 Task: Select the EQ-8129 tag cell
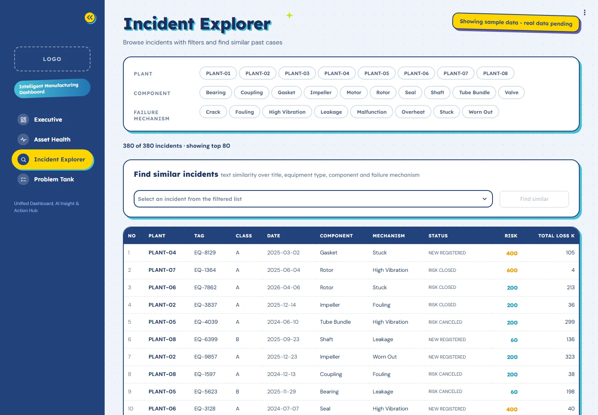(205, 253)
